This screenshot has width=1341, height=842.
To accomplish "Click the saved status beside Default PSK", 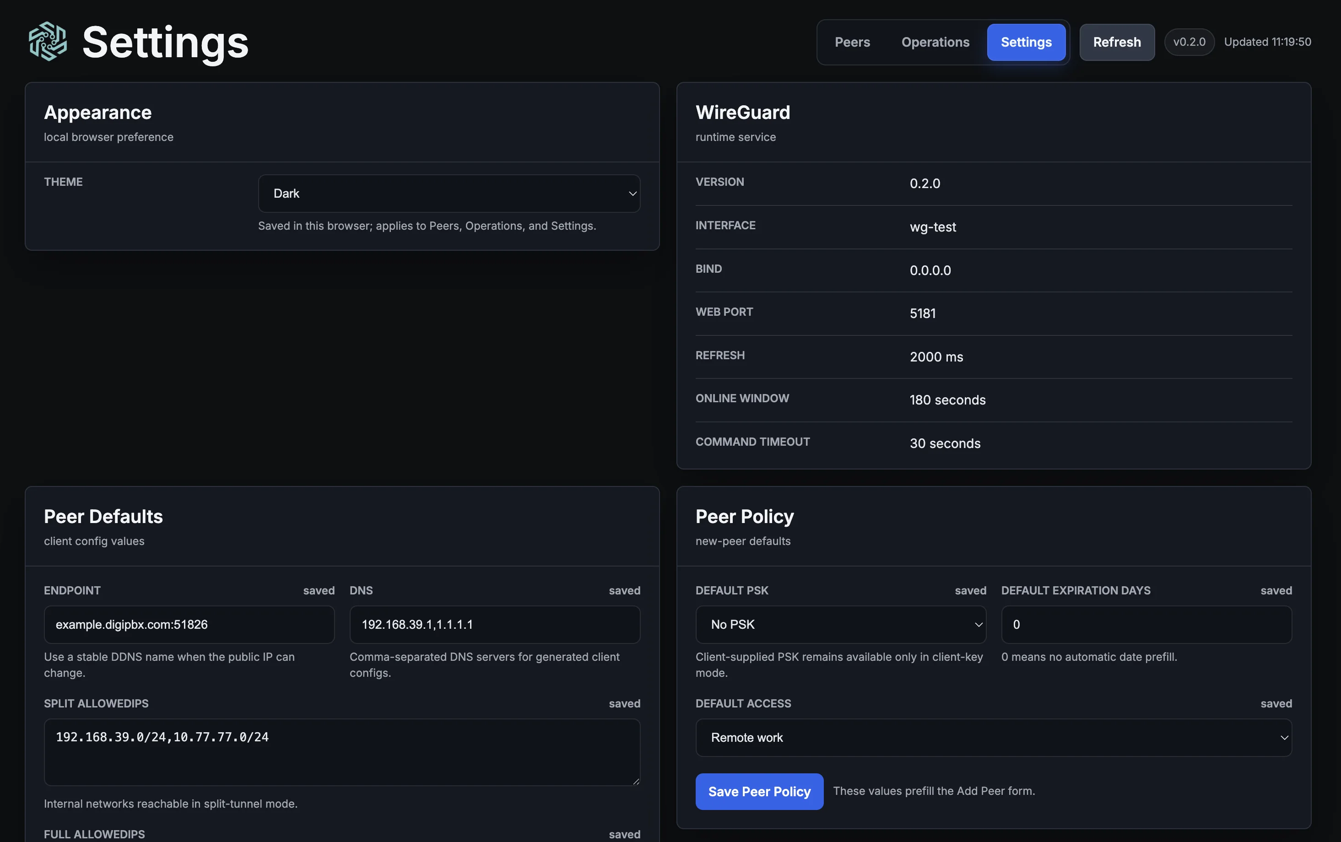I will coord(970,591).
